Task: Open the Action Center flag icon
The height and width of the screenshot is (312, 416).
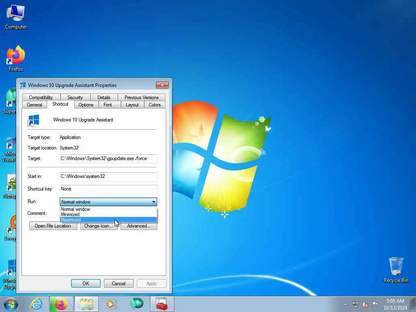Action: [375, 304]
